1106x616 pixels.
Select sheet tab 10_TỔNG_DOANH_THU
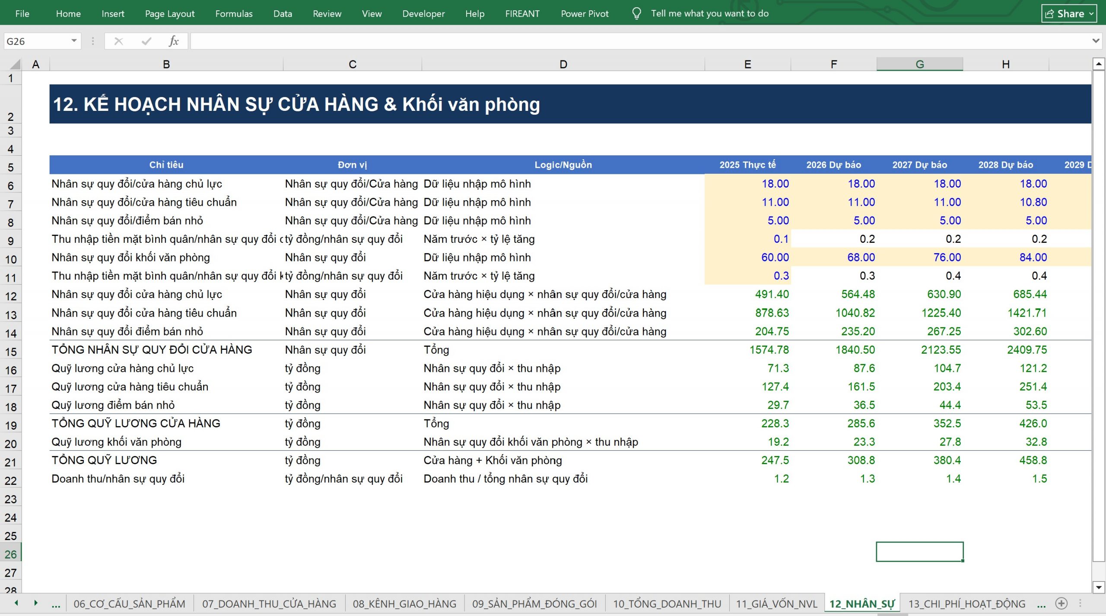(667, 603)
